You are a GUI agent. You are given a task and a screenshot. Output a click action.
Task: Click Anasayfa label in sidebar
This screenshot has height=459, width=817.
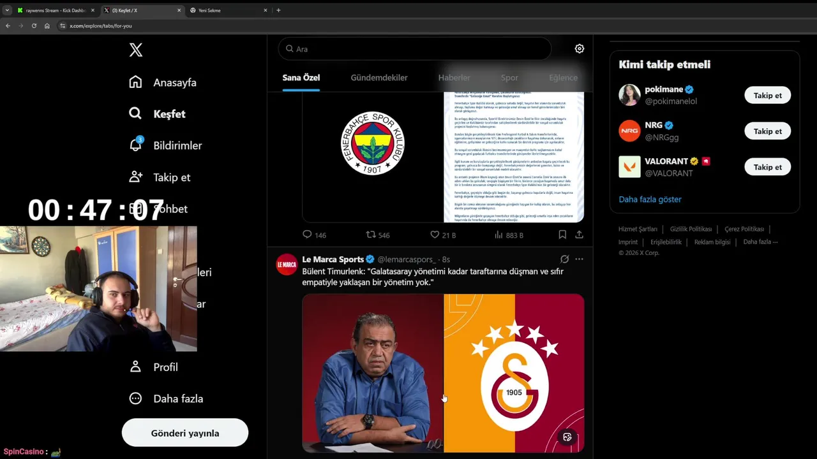point(175,82)
